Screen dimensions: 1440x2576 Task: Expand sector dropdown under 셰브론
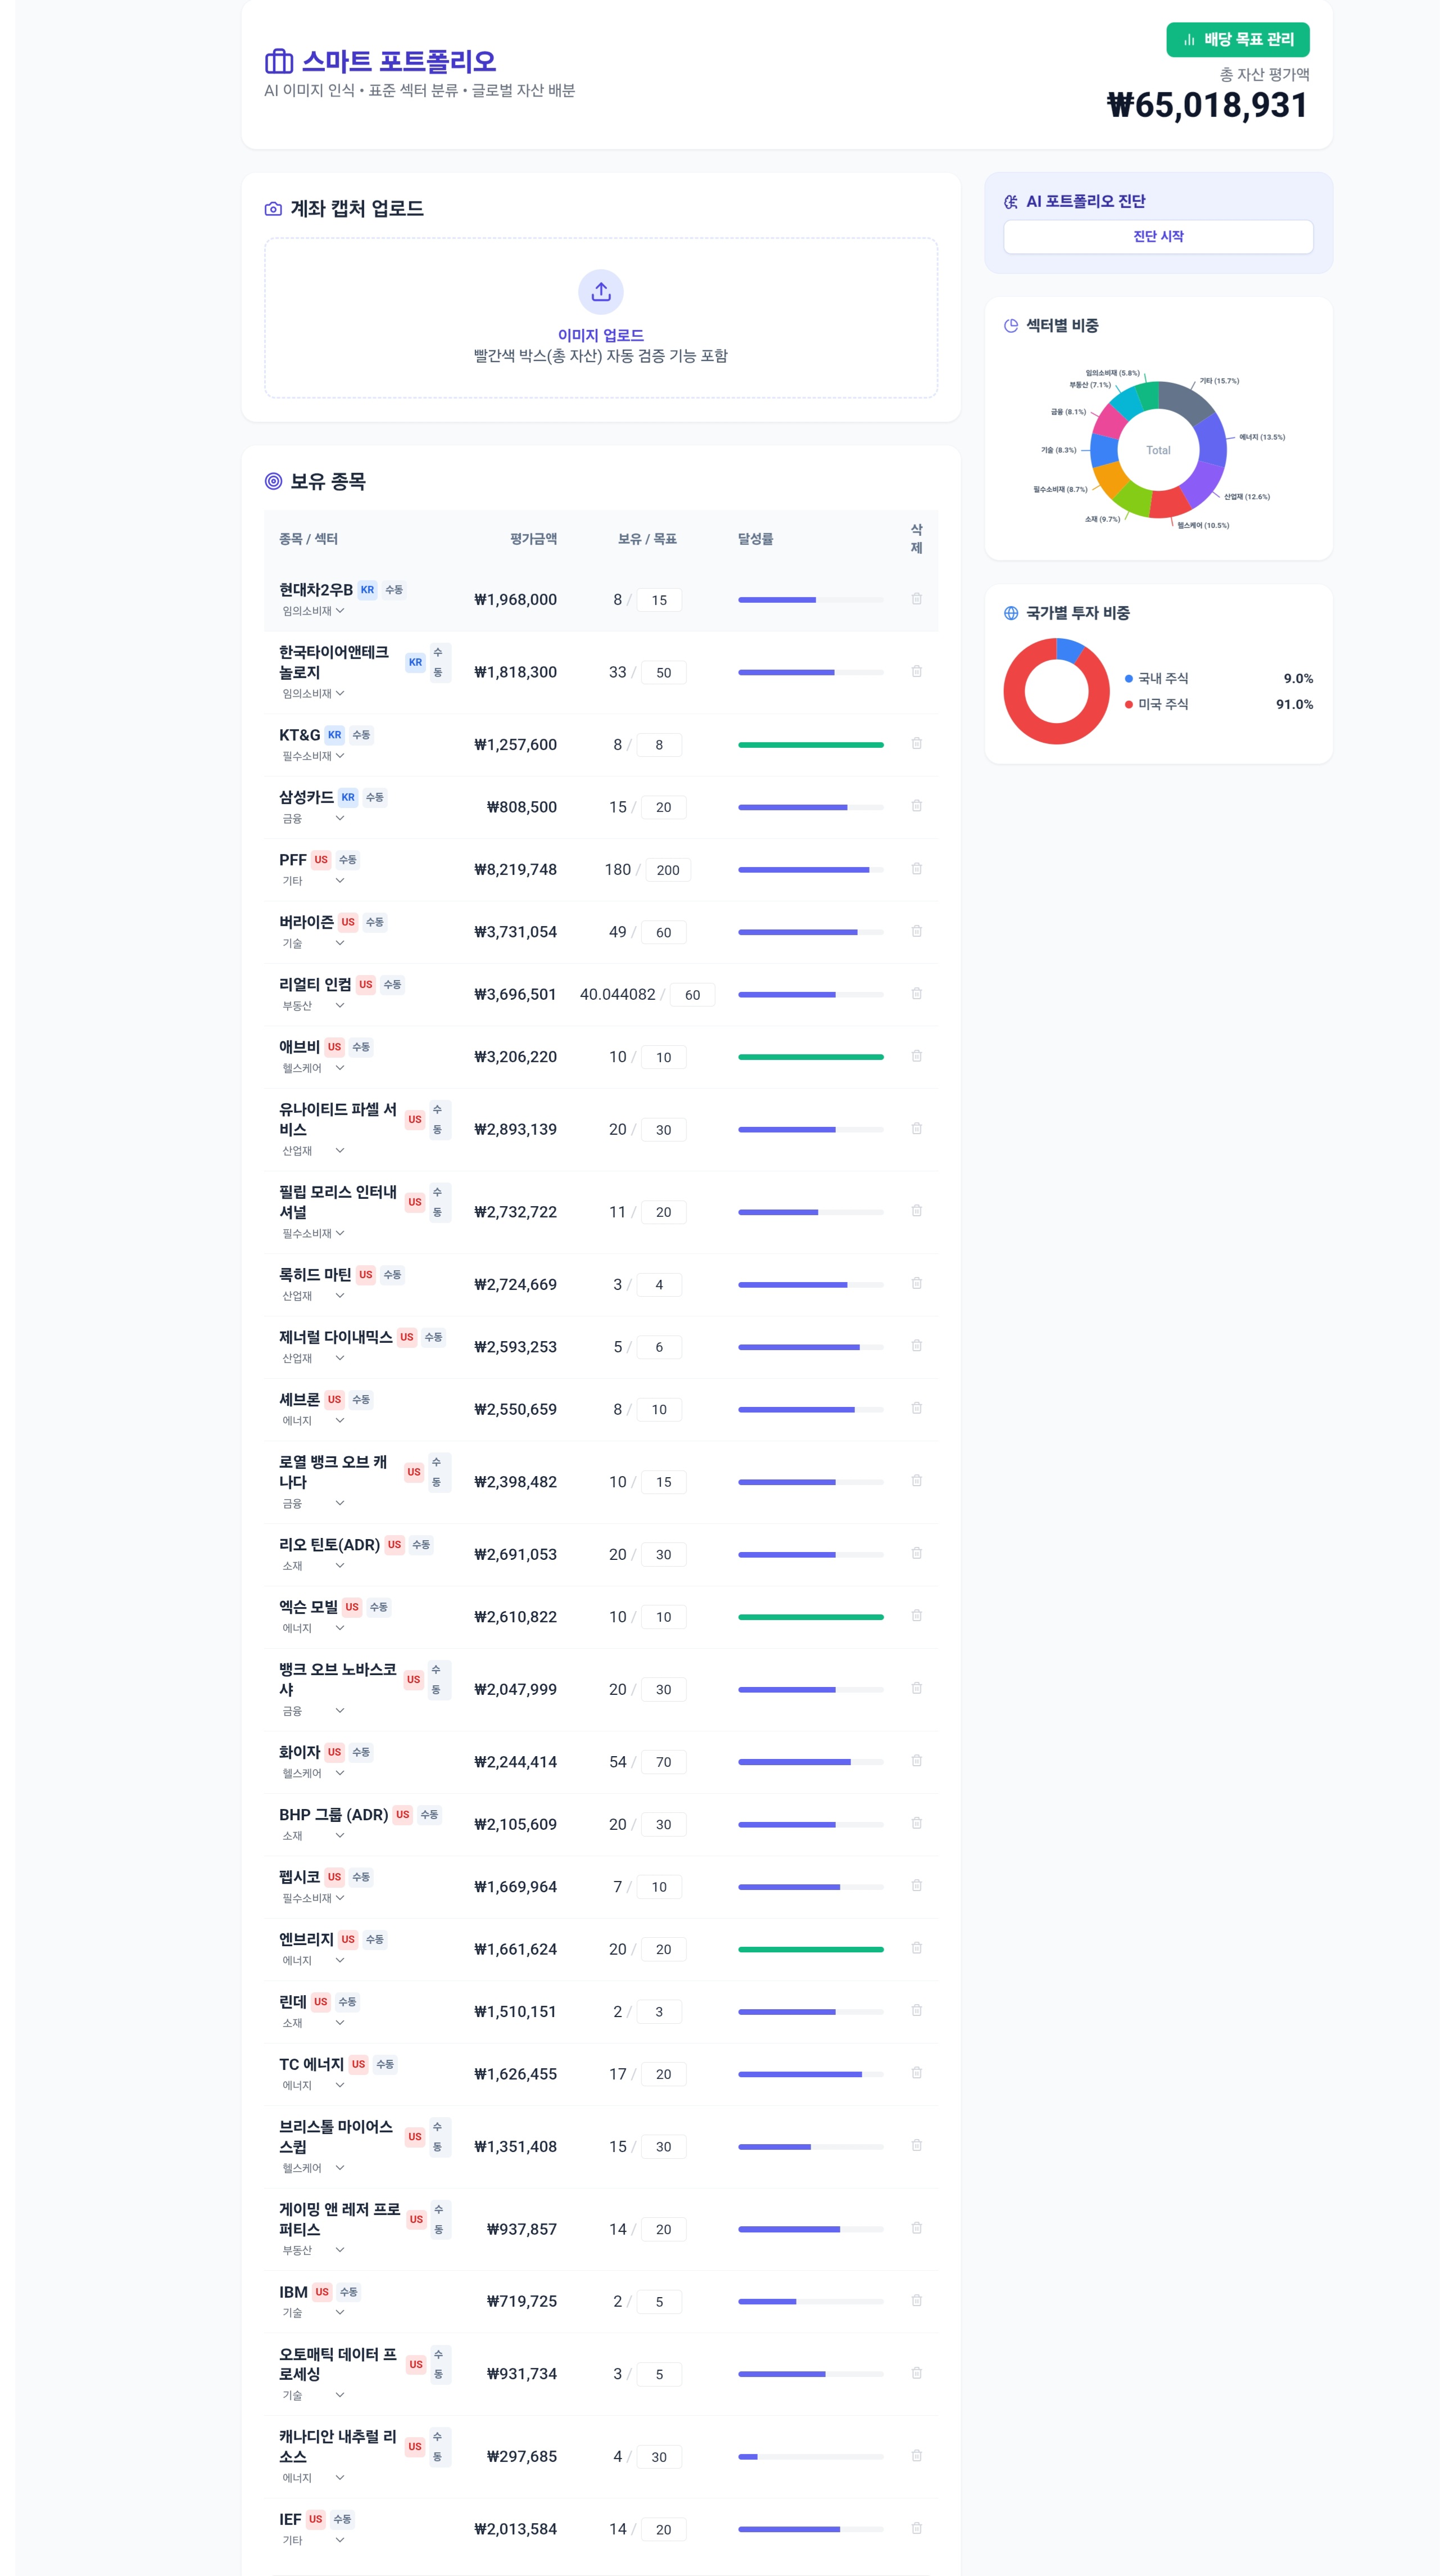click(x=314, y=1421)
